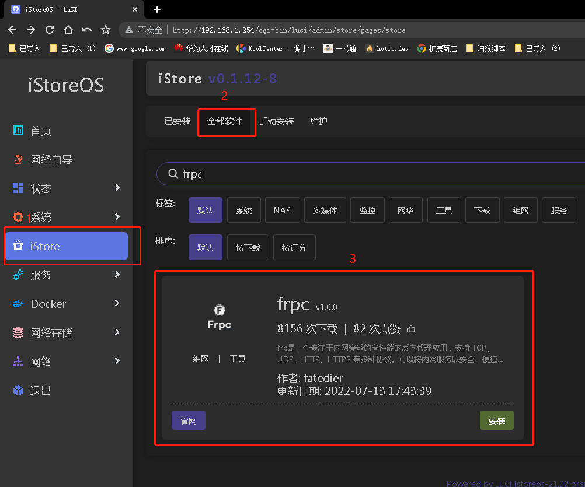Click the home icon in browser toolbar
585x487 pixels.
(x=68, y=30)
